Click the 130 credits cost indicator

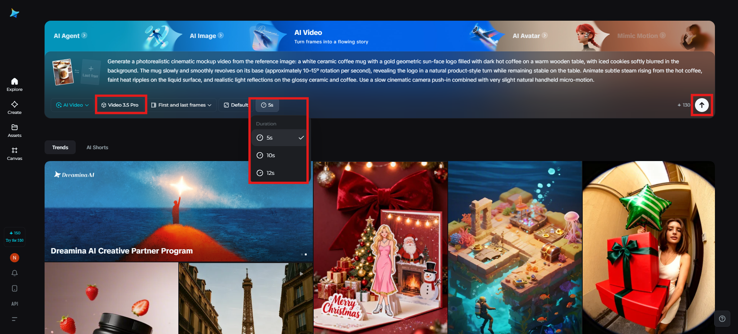[x=684, y=105]
